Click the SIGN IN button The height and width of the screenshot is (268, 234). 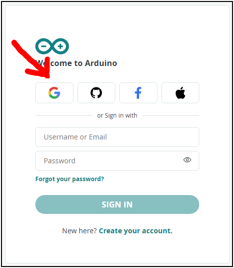(x=117, y=204)
